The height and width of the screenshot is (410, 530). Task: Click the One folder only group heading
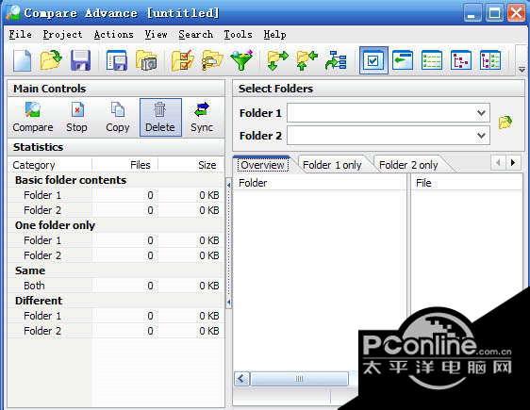[55, 225]
